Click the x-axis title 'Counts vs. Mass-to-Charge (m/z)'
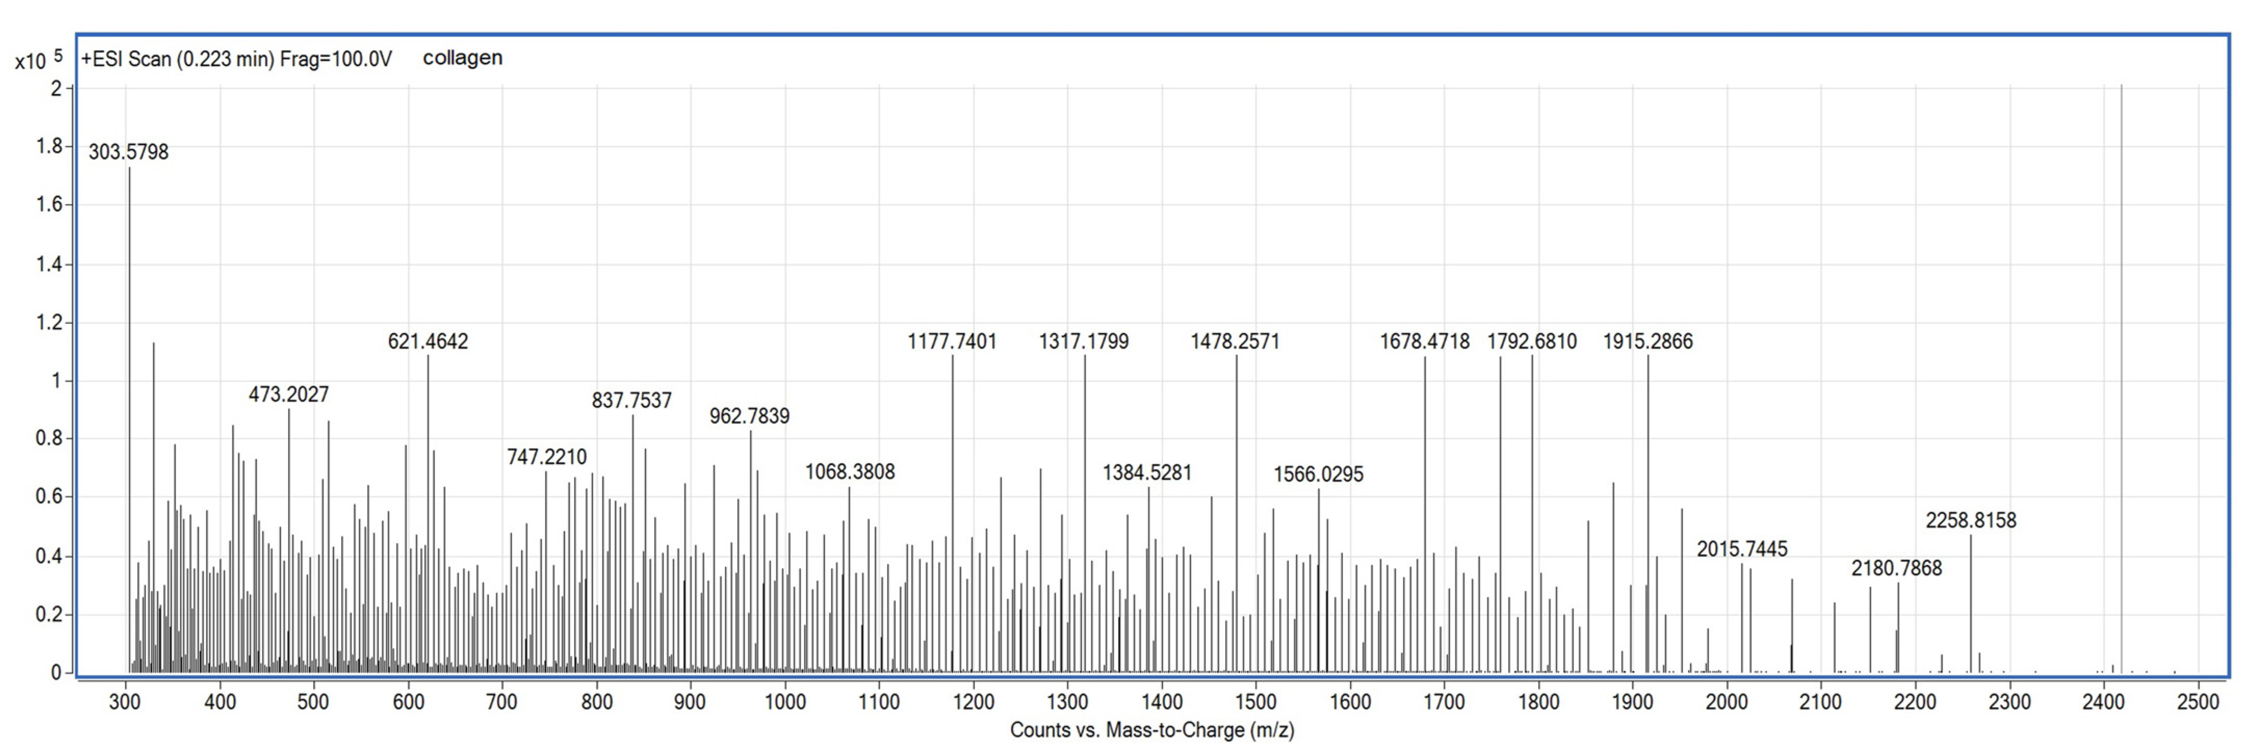The width and height of the screenshot is (2252, 756). click(1151, 731)
